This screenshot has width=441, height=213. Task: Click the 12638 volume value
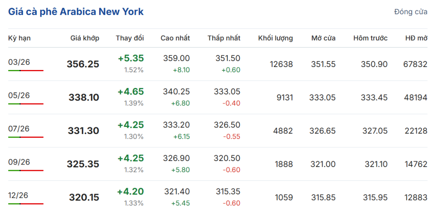pos(281,64)
